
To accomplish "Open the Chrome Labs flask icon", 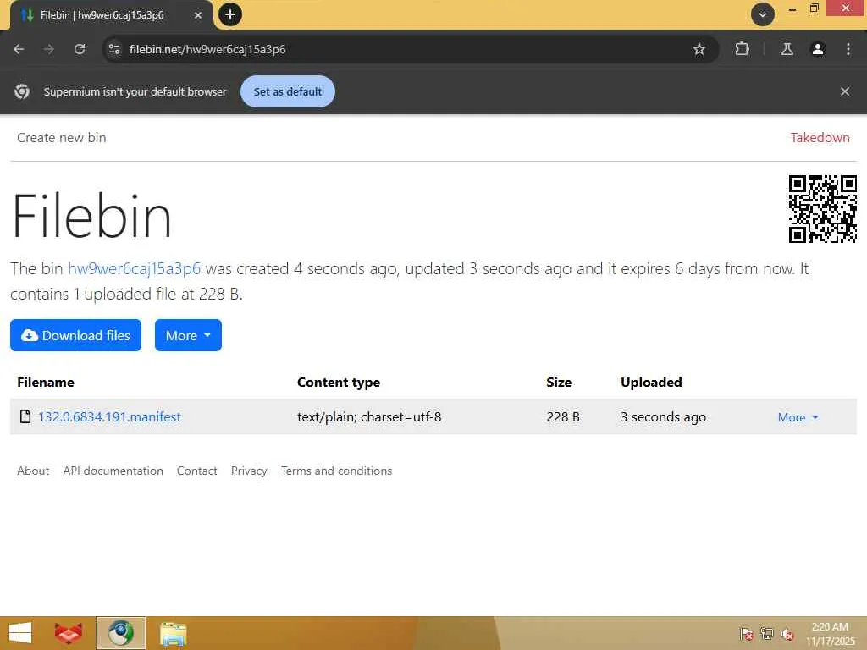I will [787, 49].
